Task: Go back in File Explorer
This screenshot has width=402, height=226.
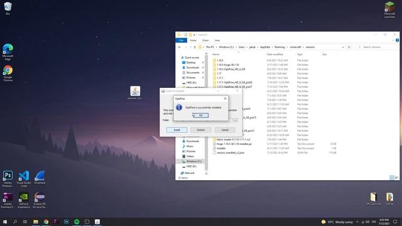Action: (180, 47)
